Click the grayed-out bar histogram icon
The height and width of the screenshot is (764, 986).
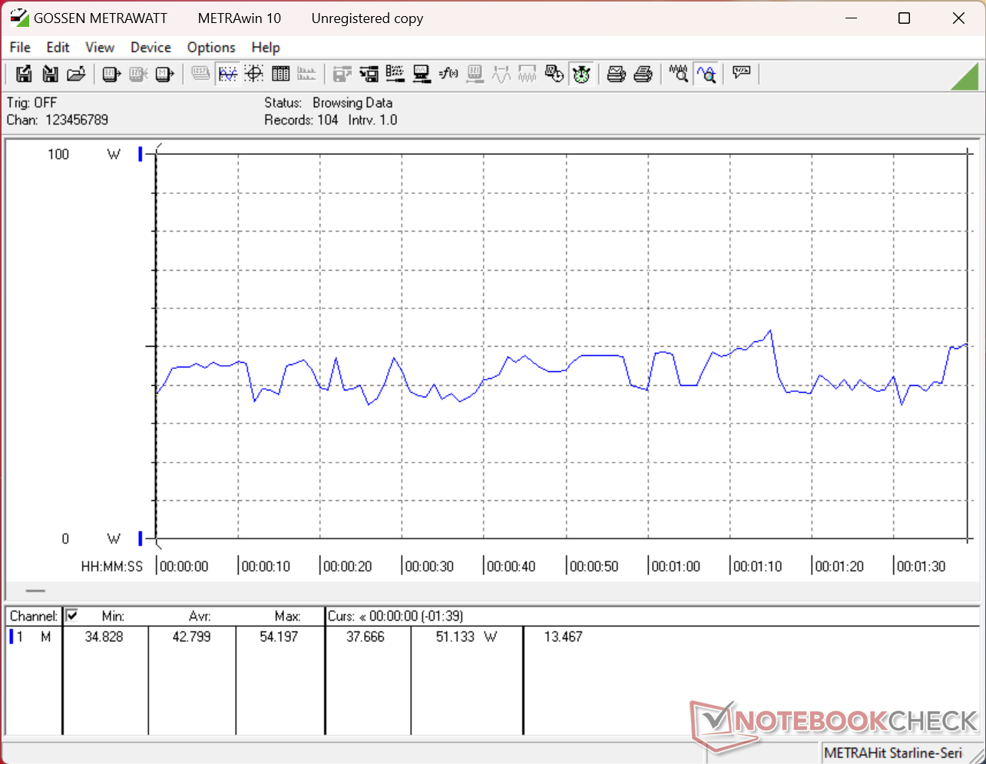click(306, 74)
